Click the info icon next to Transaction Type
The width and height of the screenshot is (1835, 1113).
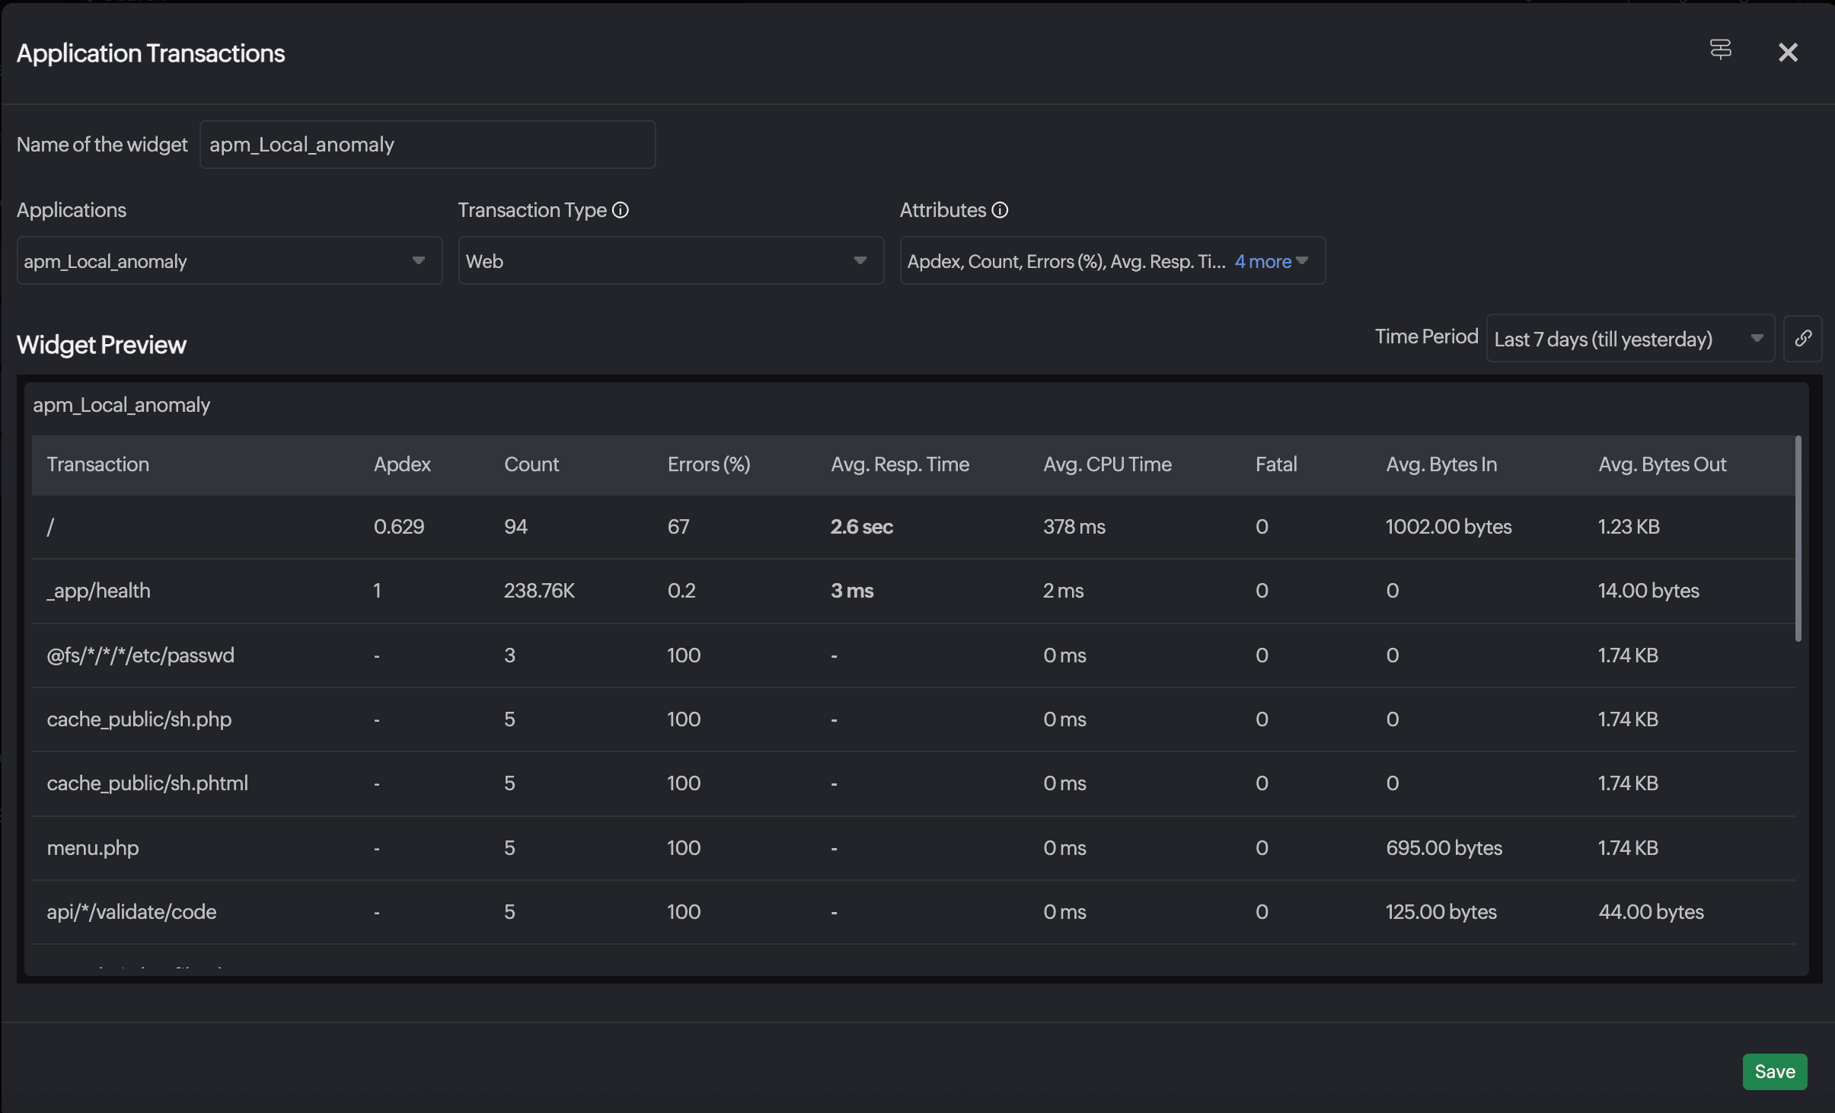click(x=621, y=210)
